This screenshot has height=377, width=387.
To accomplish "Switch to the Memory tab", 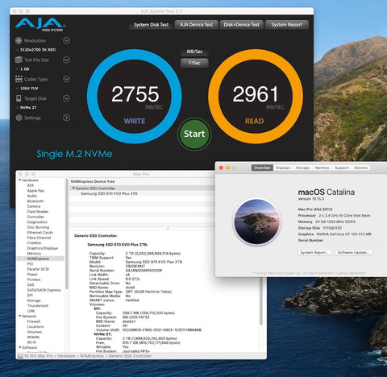I will [x=322, y=168].
